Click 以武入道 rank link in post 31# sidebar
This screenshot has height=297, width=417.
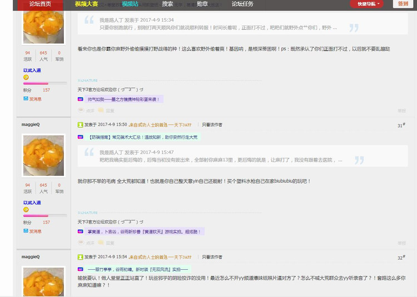32,202
